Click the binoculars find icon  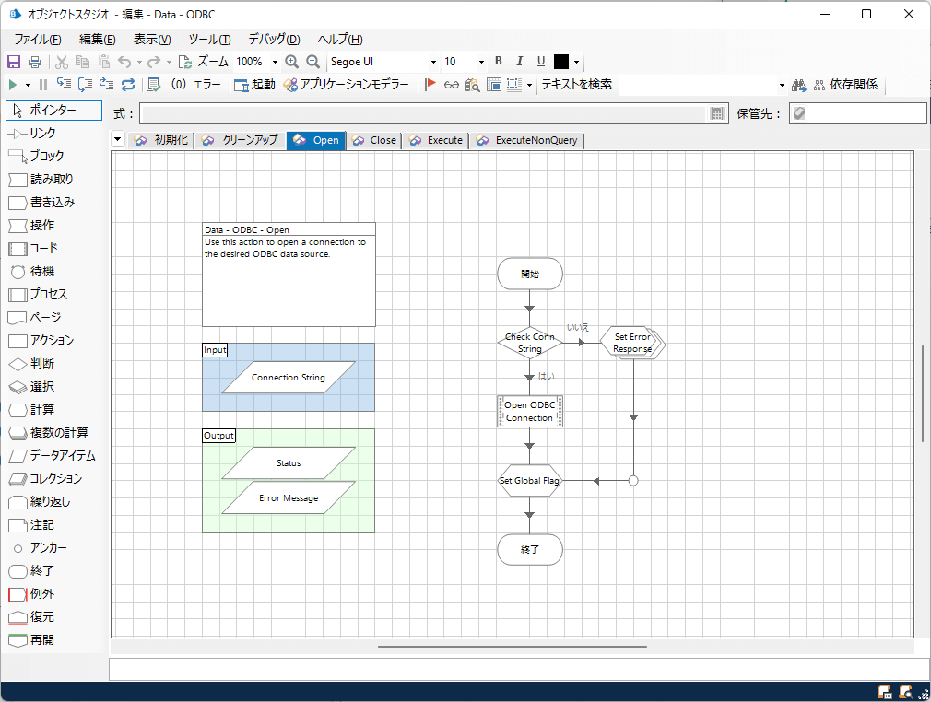(799, 85)
